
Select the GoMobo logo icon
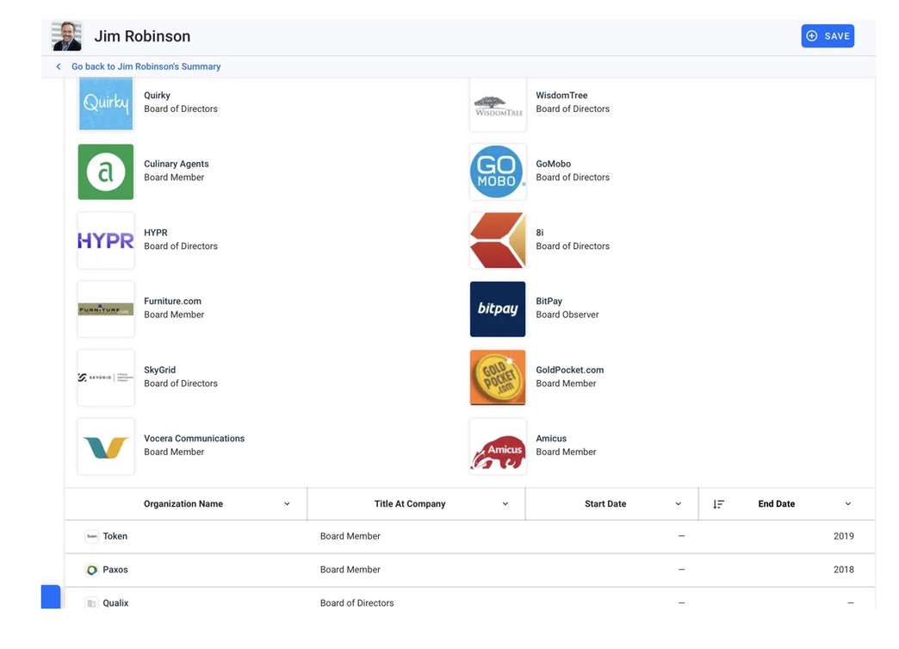pyautogui.click(x=498, y=172)
